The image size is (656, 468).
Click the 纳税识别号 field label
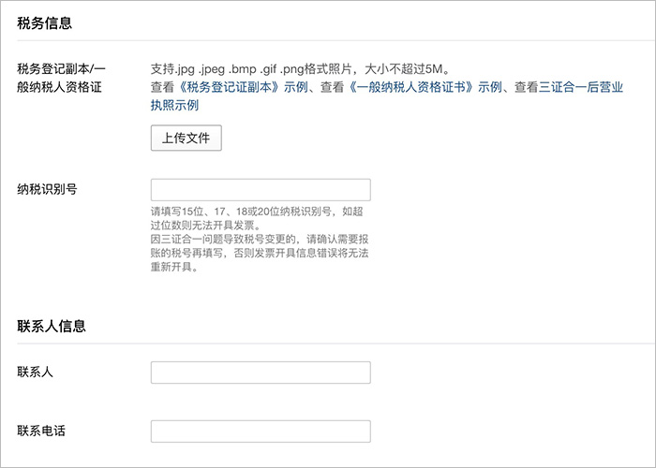click(x=47, y=189)
